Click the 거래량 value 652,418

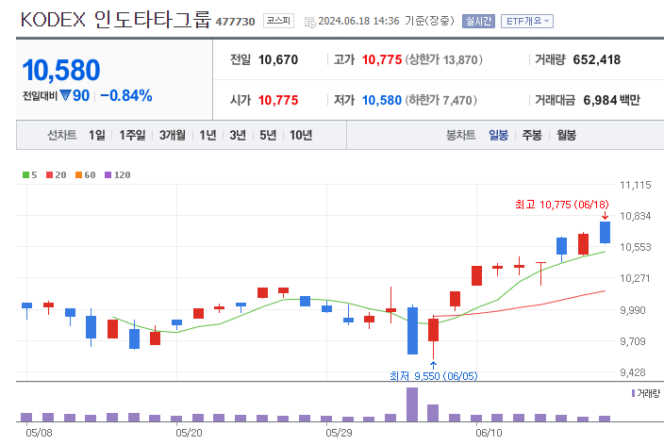tap(597, 59)
